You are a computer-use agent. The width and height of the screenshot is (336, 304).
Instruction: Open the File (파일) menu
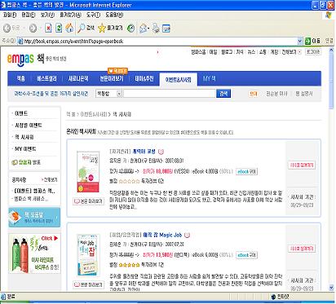click(x=10, y=15)
